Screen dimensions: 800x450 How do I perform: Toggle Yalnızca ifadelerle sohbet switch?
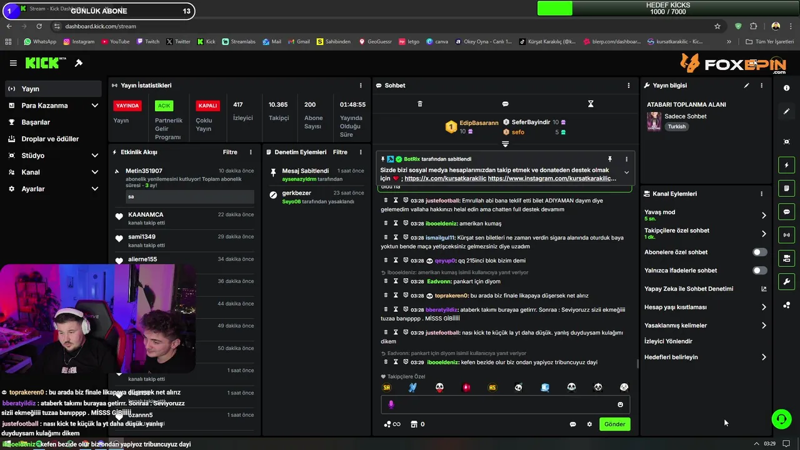(x=759, y=271)
